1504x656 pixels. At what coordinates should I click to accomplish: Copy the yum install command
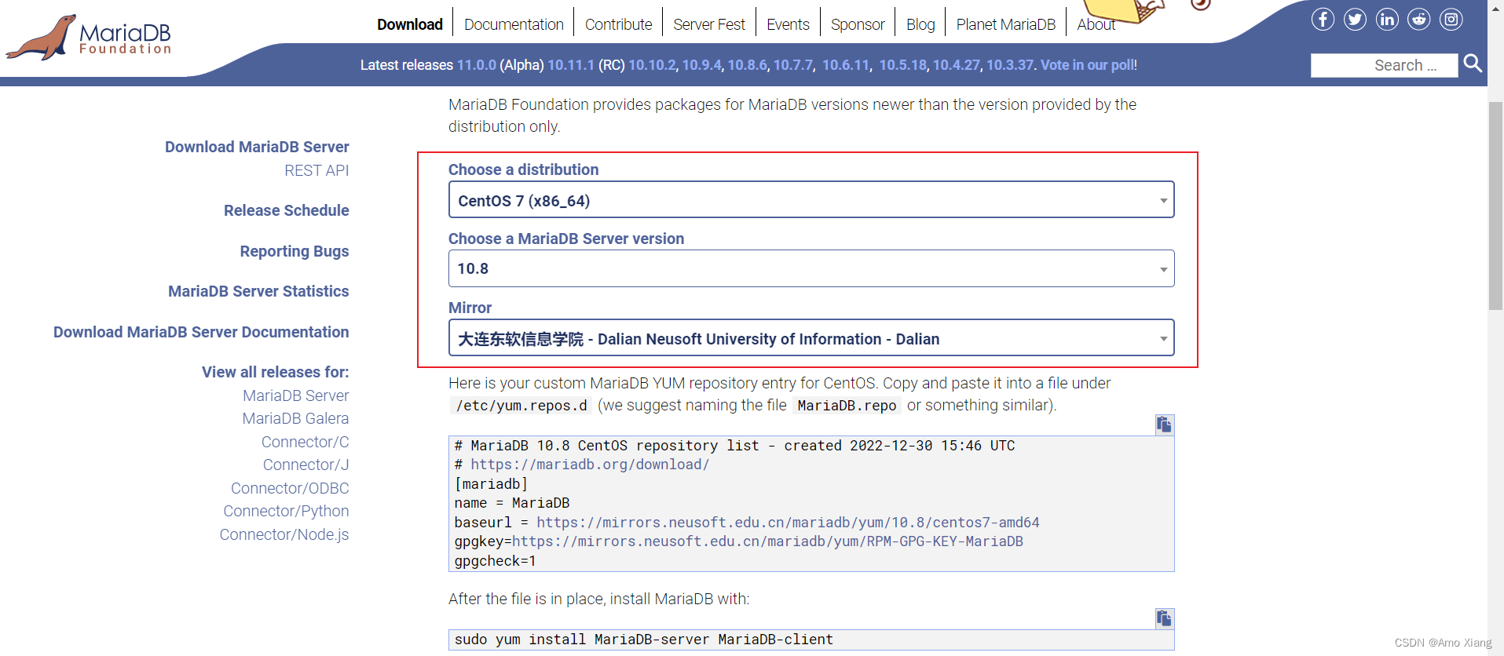1164,618
